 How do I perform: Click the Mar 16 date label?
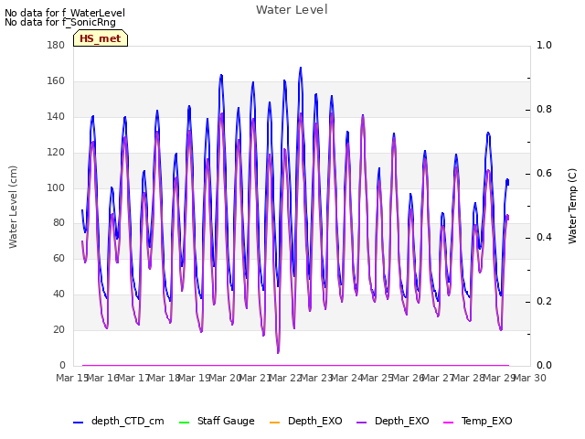[x=103, y=378]
